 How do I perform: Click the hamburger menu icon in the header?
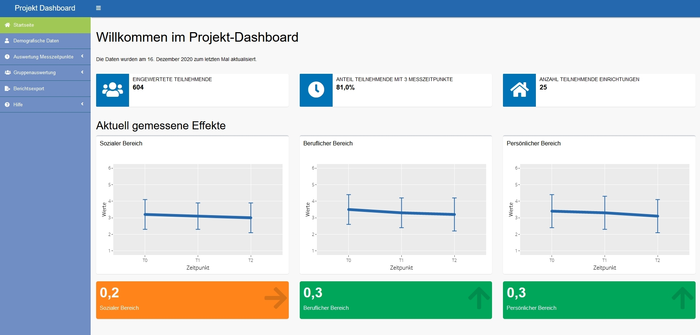click(98, 8)
